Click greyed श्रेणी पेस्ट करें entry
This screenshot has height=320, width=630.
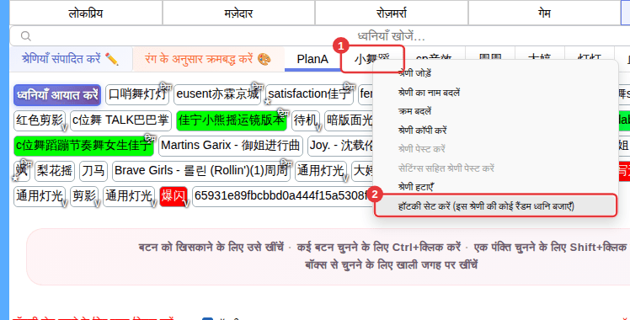point(422,149)
